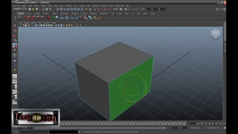Switch to the Subdivs shelf tab
238x134 pixels.
coord(55,13)
